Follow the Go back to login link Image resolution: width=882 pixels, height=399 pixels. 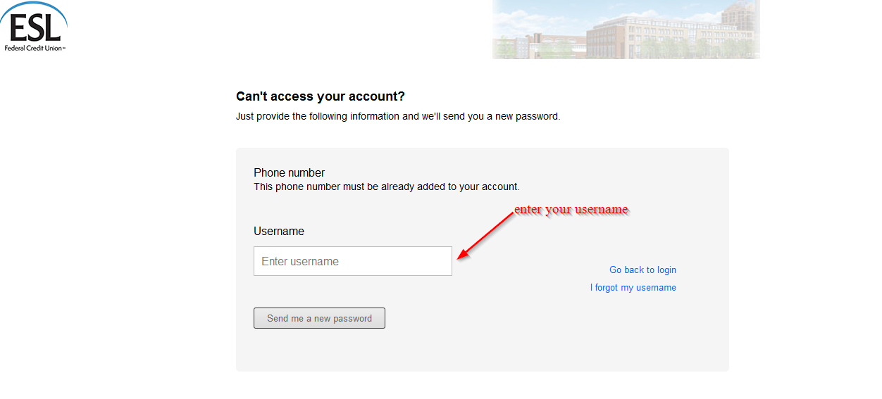pos(642,270)
